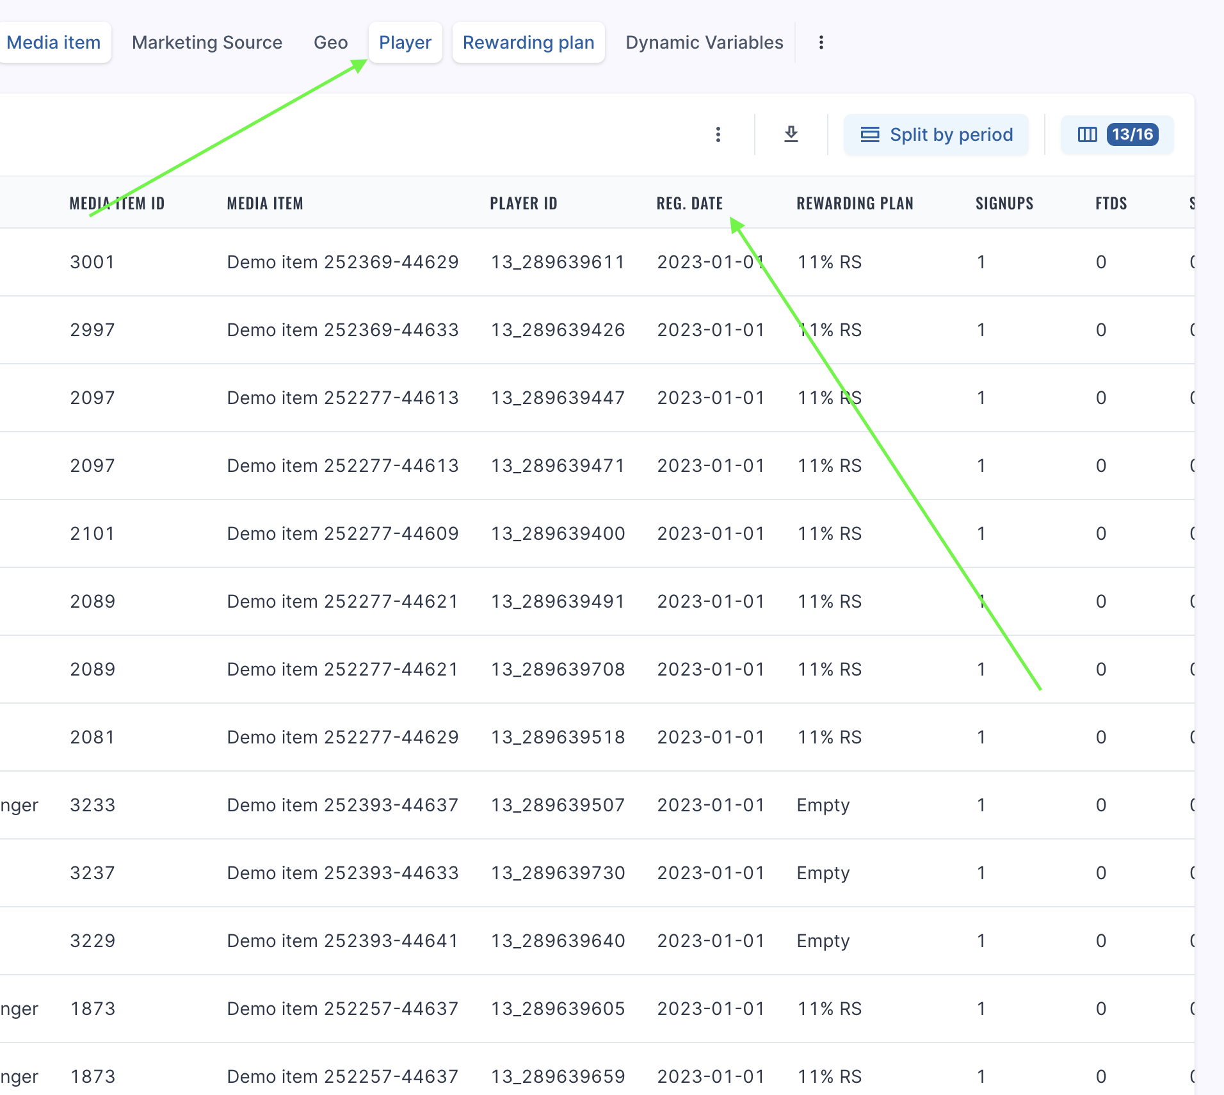Click media item ID 3001
Viewport: 1224px width, 1095px height.
click(92, 262)
